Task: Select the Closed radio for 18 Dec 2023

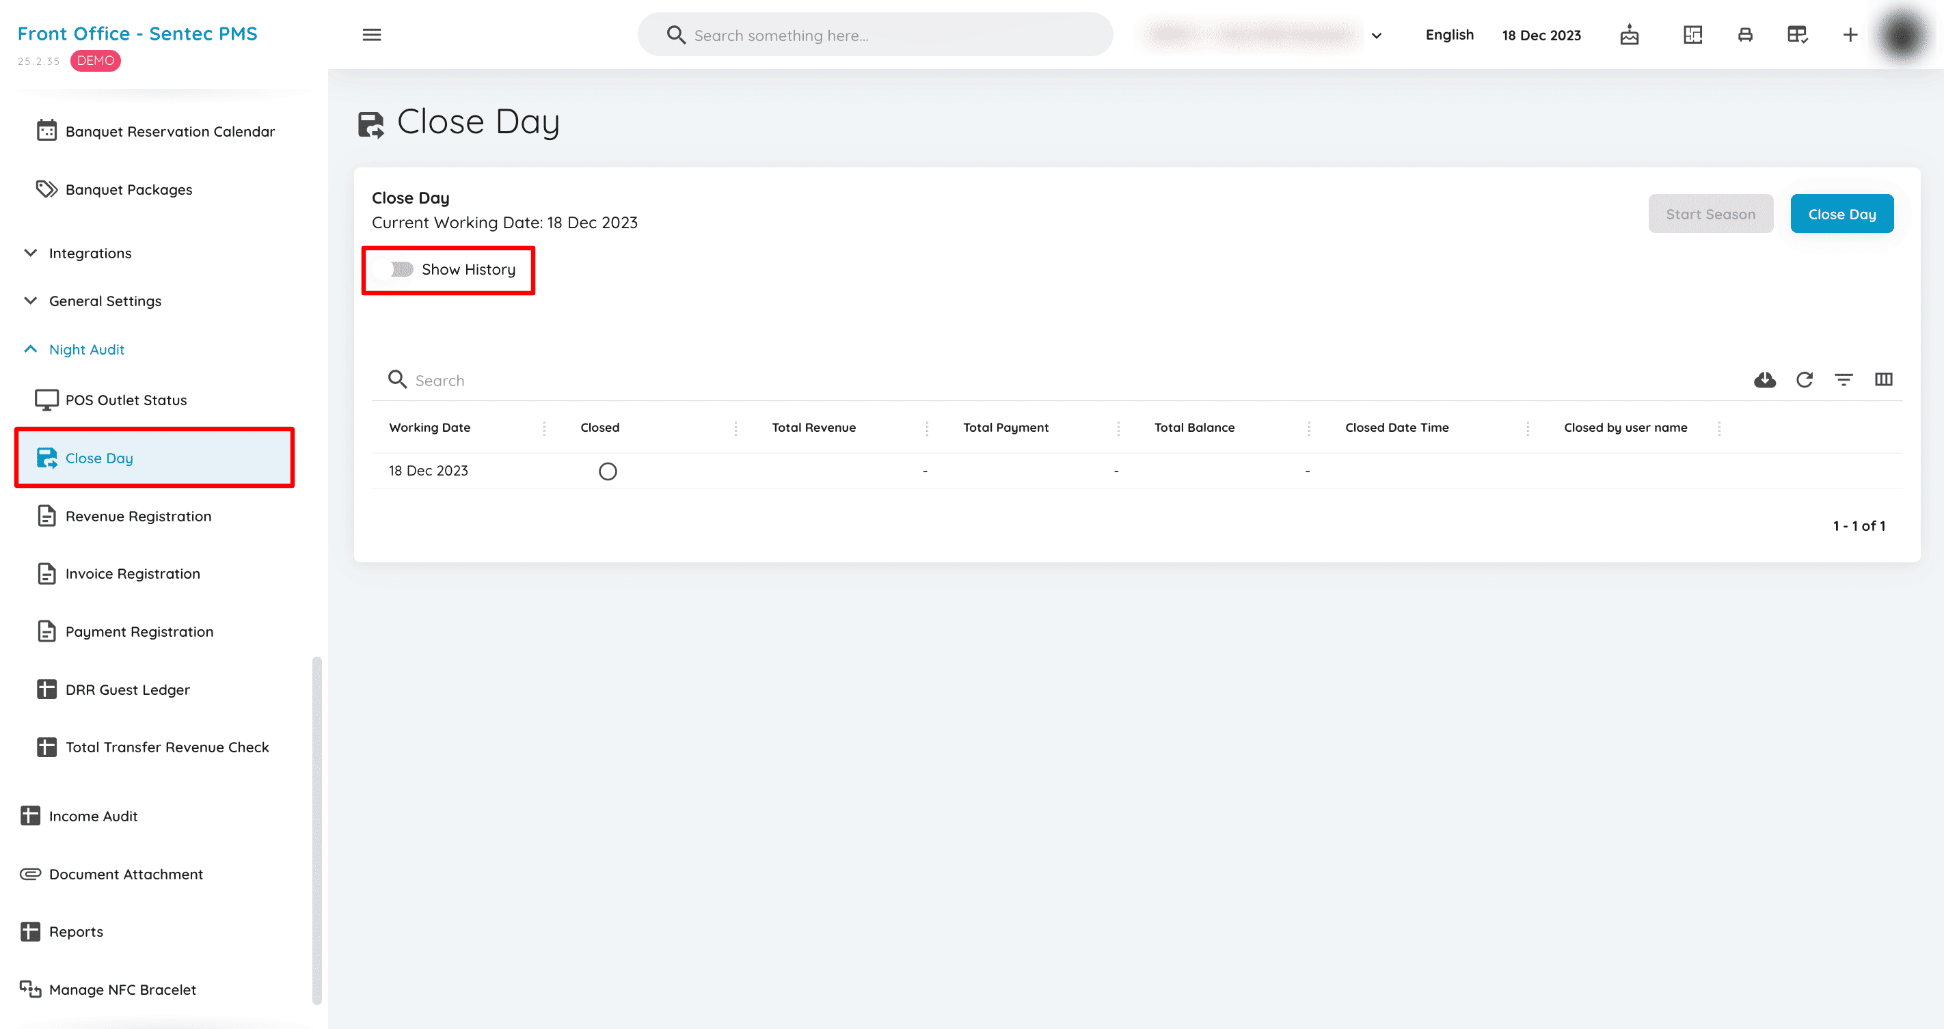Action: click(x=608, y=471)
